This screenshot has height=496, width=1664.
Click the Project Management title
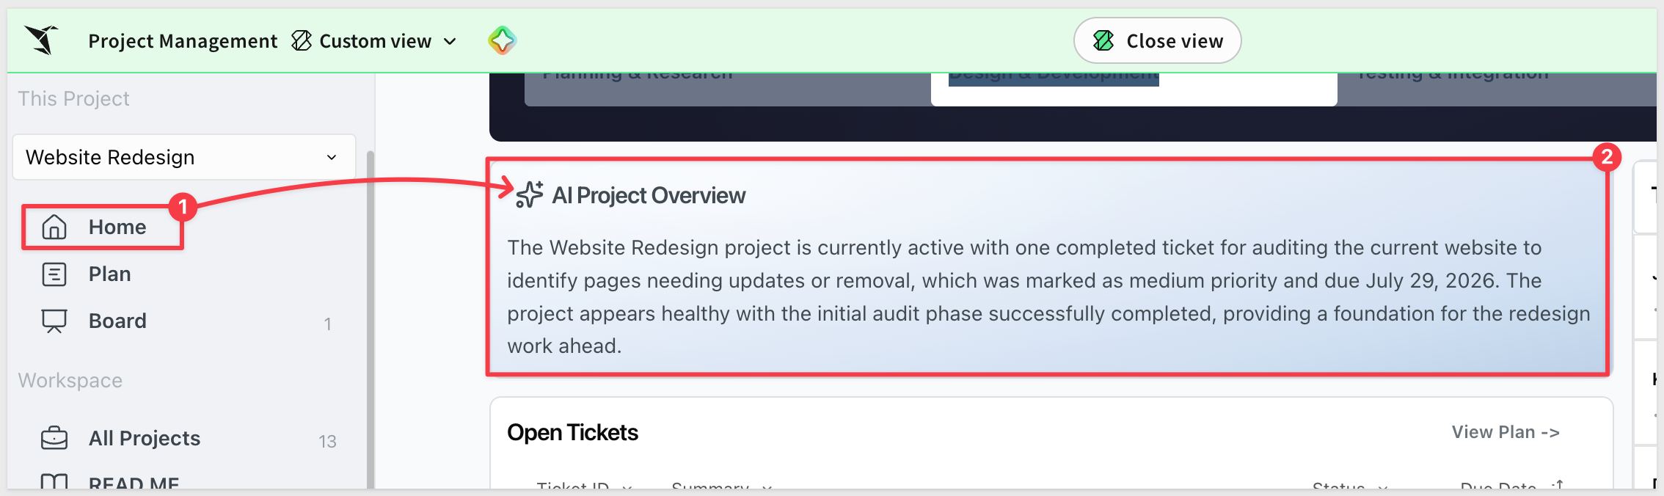(183, 41)
